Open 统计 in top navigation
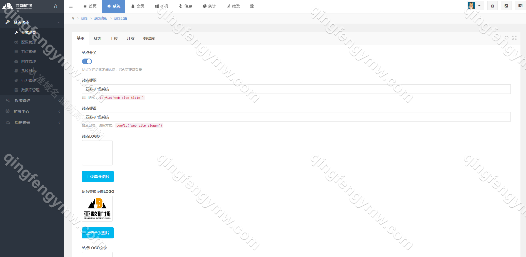This screenshot has width=526, height=257. pos(209,6)
